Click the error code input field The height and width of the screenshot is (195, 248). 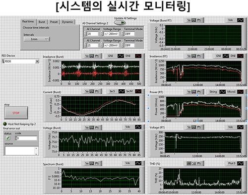click(26, 138)
